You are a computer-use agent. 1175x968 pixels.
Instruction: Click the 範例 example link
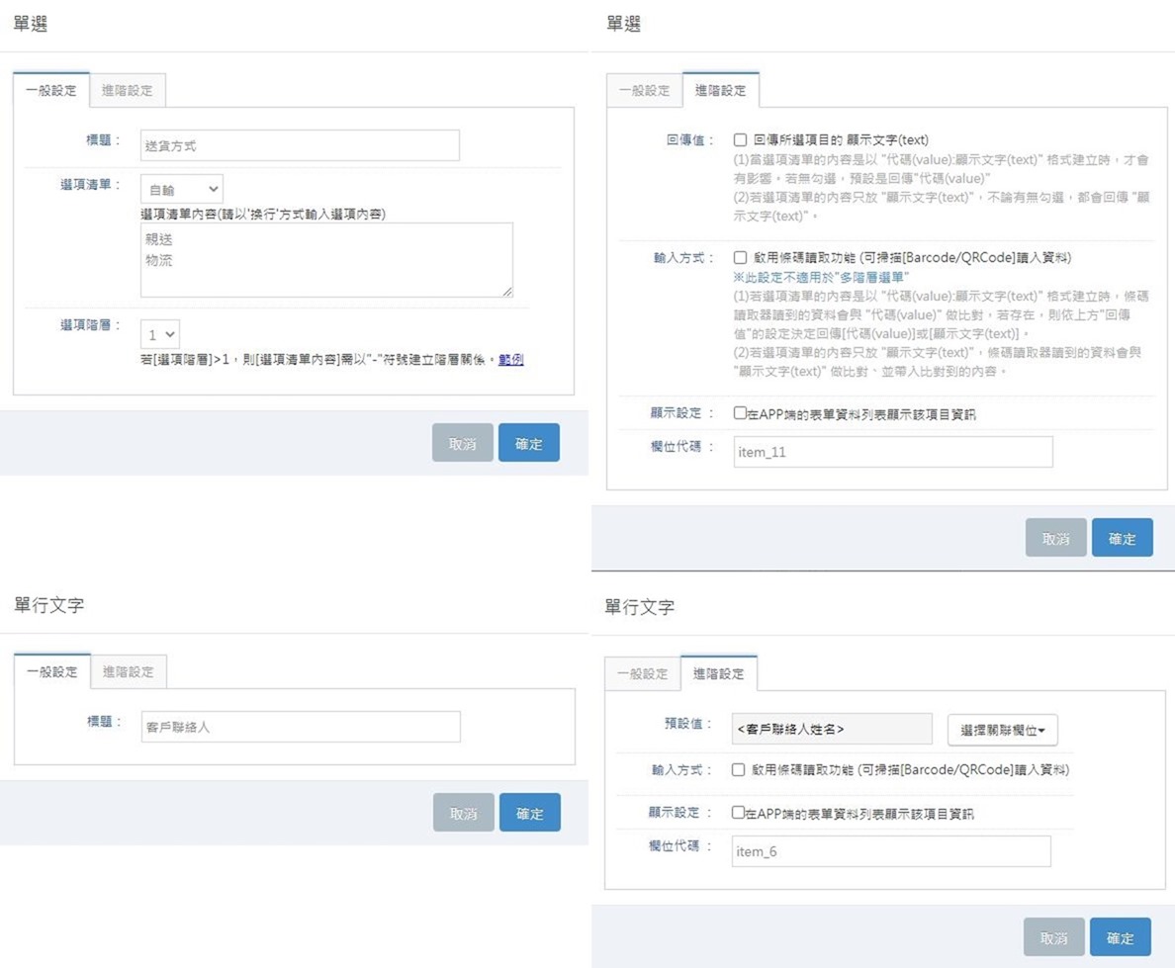(x=510, y=360)
